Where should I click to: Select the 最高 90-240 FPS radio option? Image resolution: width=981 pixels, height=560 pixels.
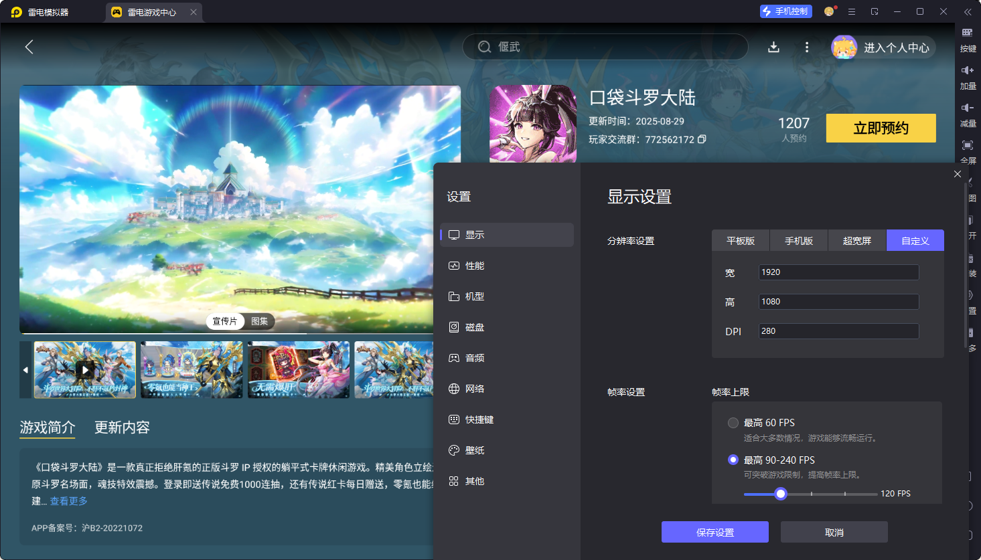point(733,460)
